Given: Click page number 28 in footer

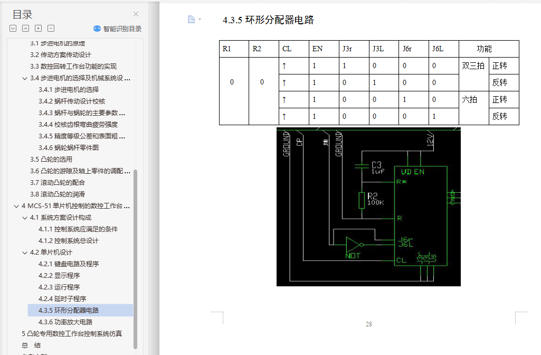Looking at the screenshot, I should point(369,324).
